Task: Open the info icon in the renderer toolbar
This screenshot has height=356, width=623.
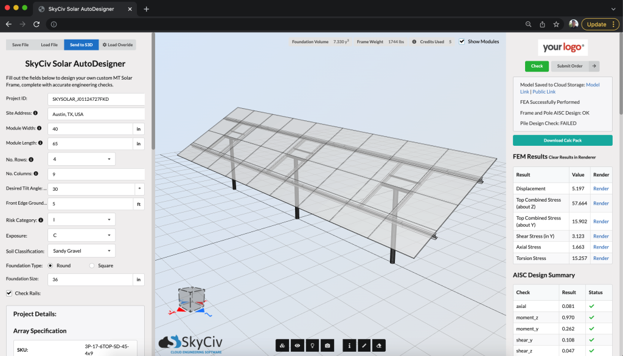Action: 349,345
